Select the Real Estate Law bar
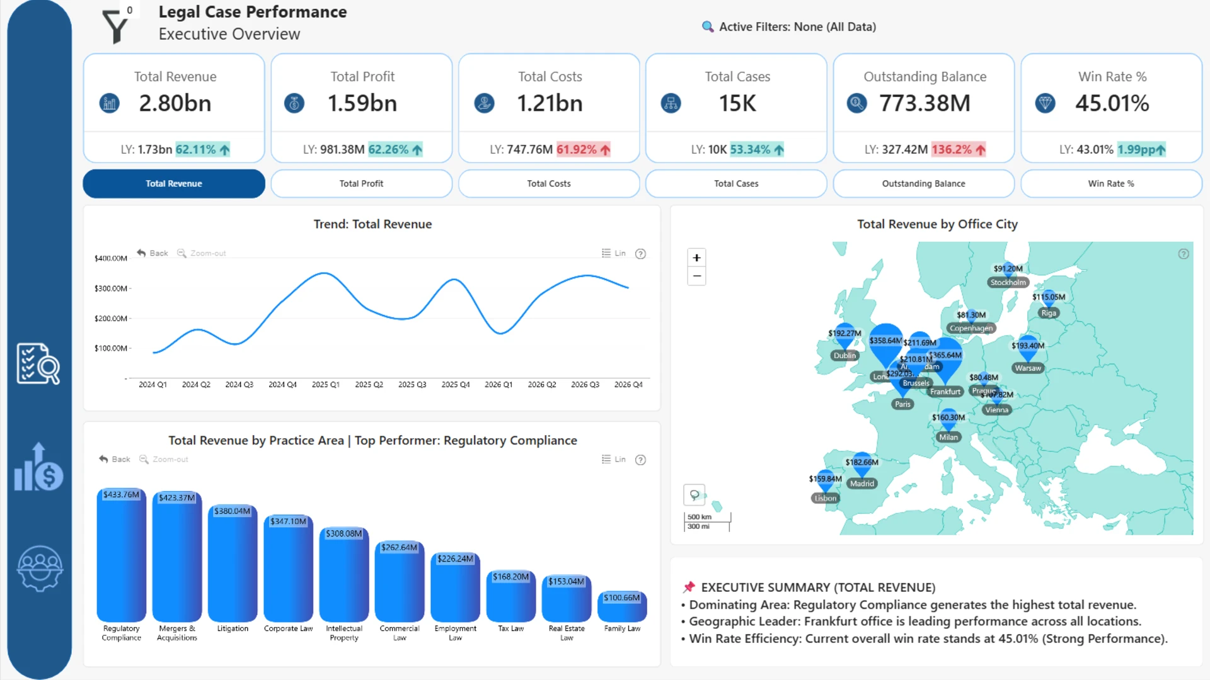 567,599
